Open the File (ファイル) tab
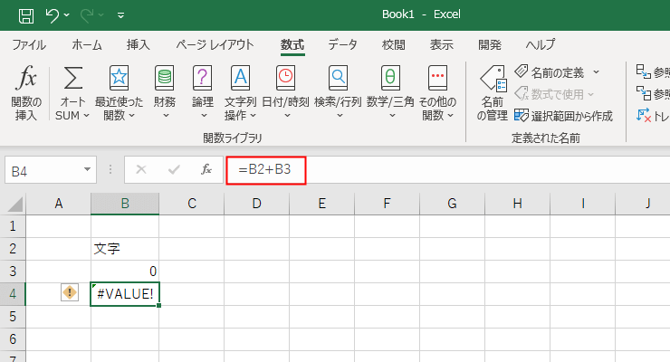The width and height of the screenshot is (670, 362). pyautogui.click(x=29, y=44)
